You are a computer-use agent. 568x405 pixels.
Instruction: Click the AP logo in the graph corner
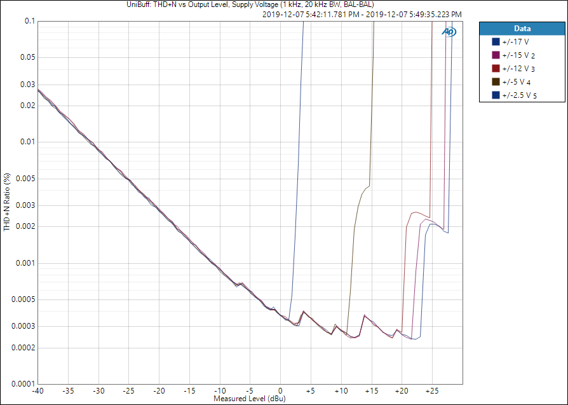pos(449,32)
